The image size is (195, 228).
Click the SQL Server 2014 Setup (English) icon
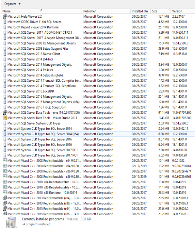pyautogui.click(x=5, y=75)
